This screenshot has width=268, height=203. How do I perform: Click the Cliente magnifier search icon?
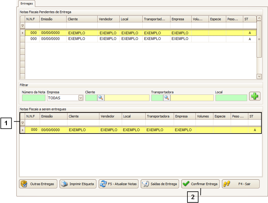tap(101, 98)
